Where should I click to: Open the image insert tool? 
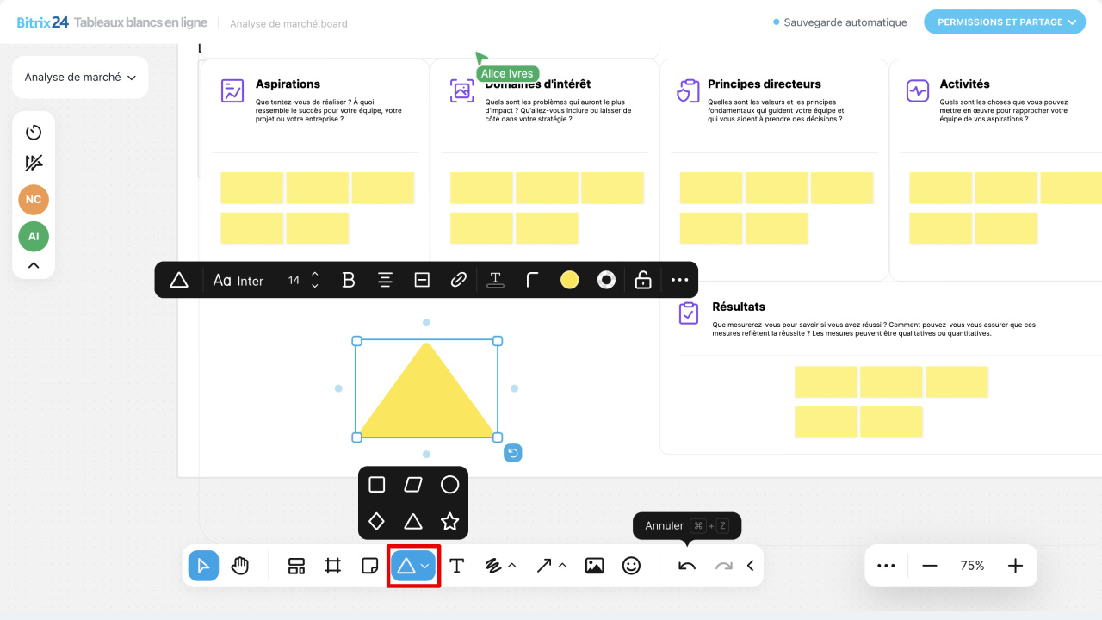click(594, 566)
